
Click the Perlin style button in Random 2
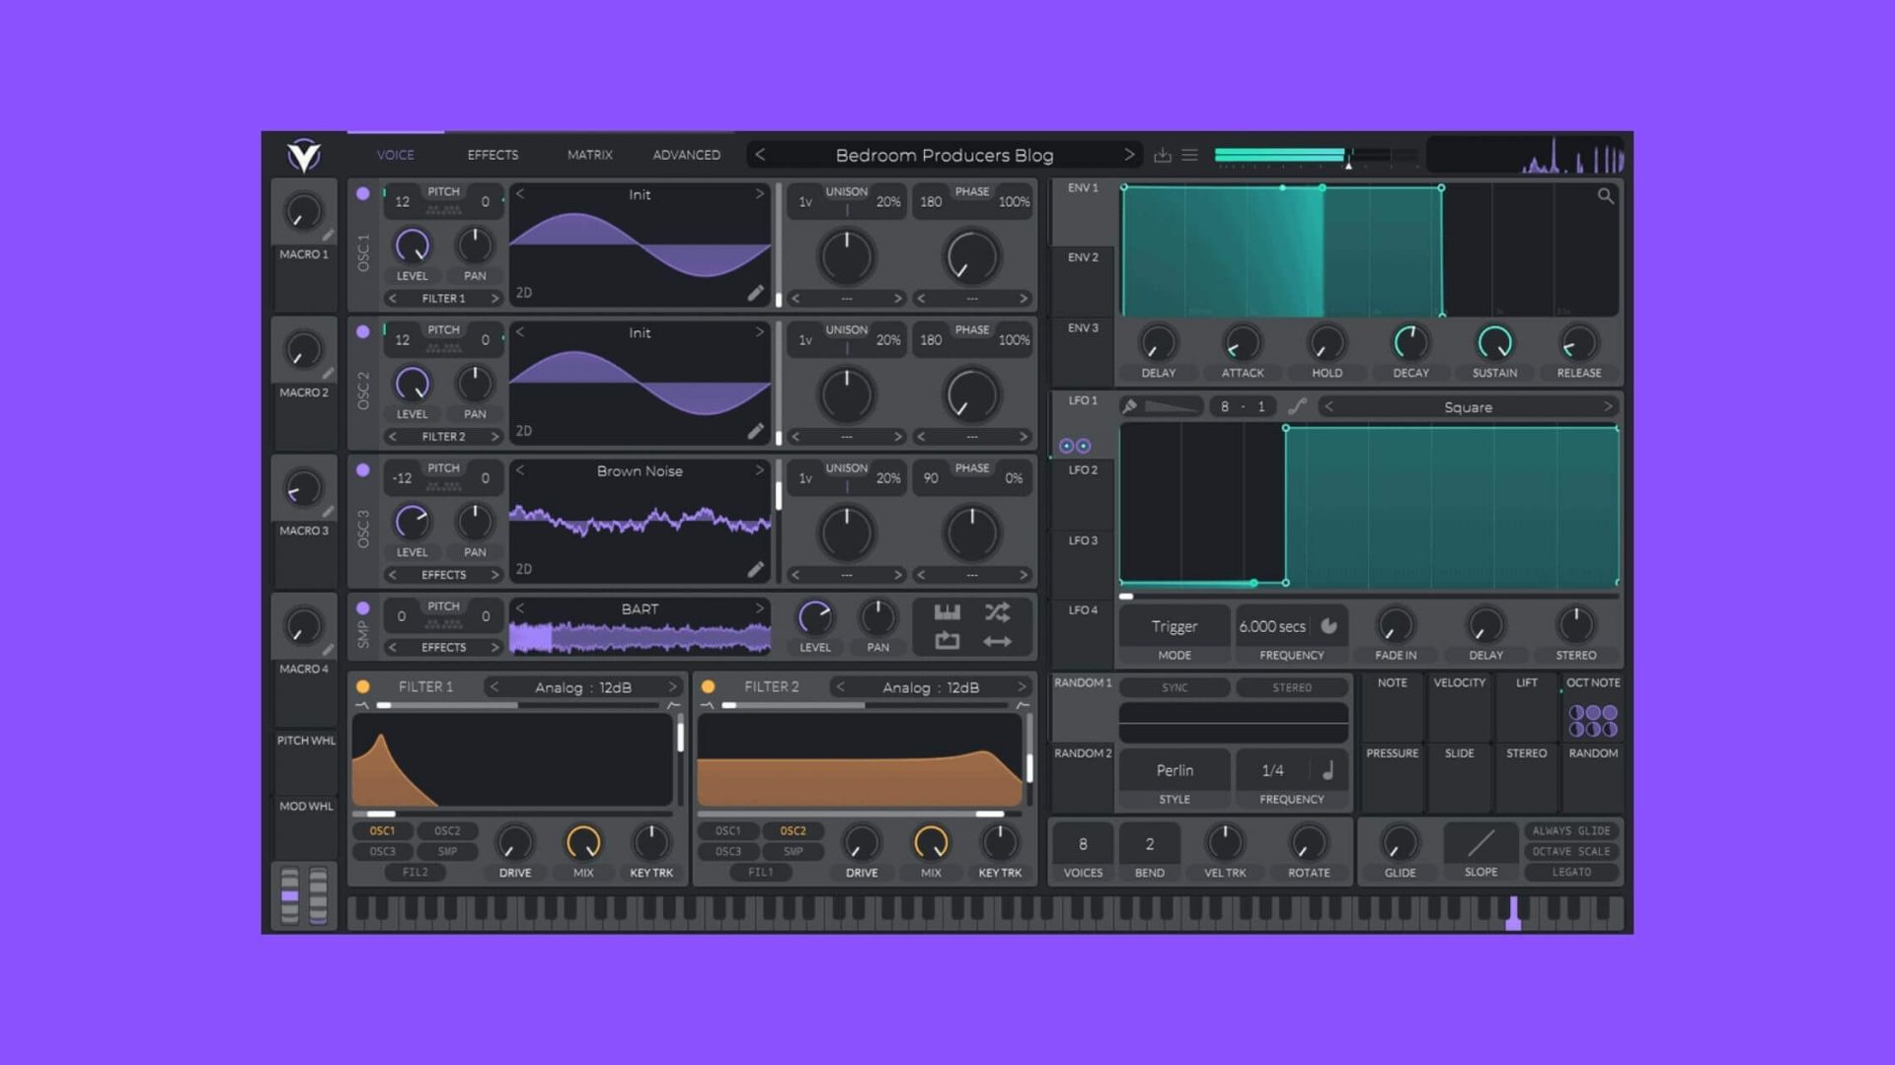pyautogui.click(x=1173, y=770)
